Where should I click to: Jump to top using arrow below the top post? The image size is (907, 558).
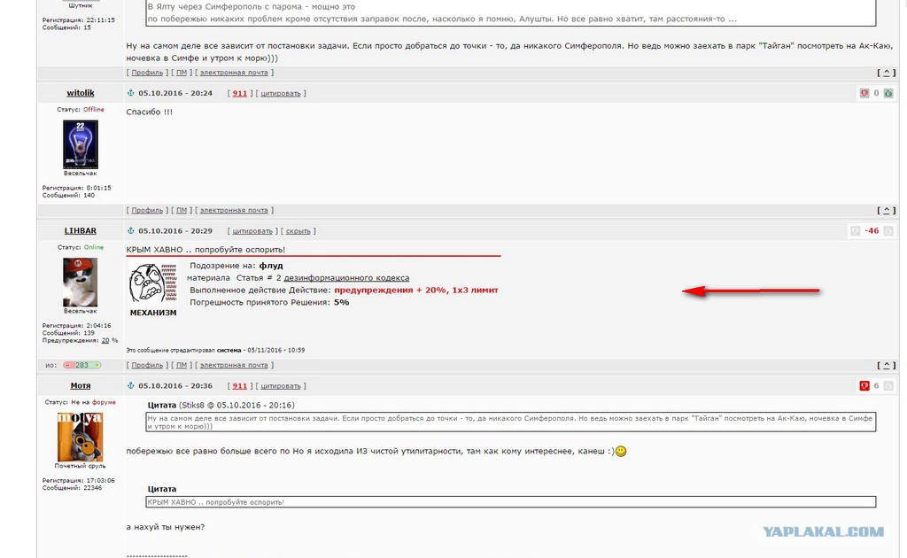[x=886, y=73]
